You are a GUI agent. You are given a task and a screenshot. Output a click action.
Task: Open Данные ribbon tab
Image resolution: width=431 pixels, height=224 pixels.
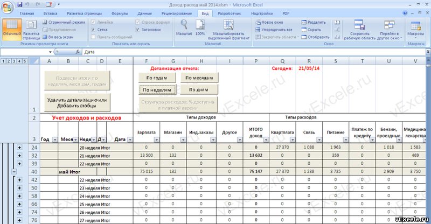tap(144, 13)
